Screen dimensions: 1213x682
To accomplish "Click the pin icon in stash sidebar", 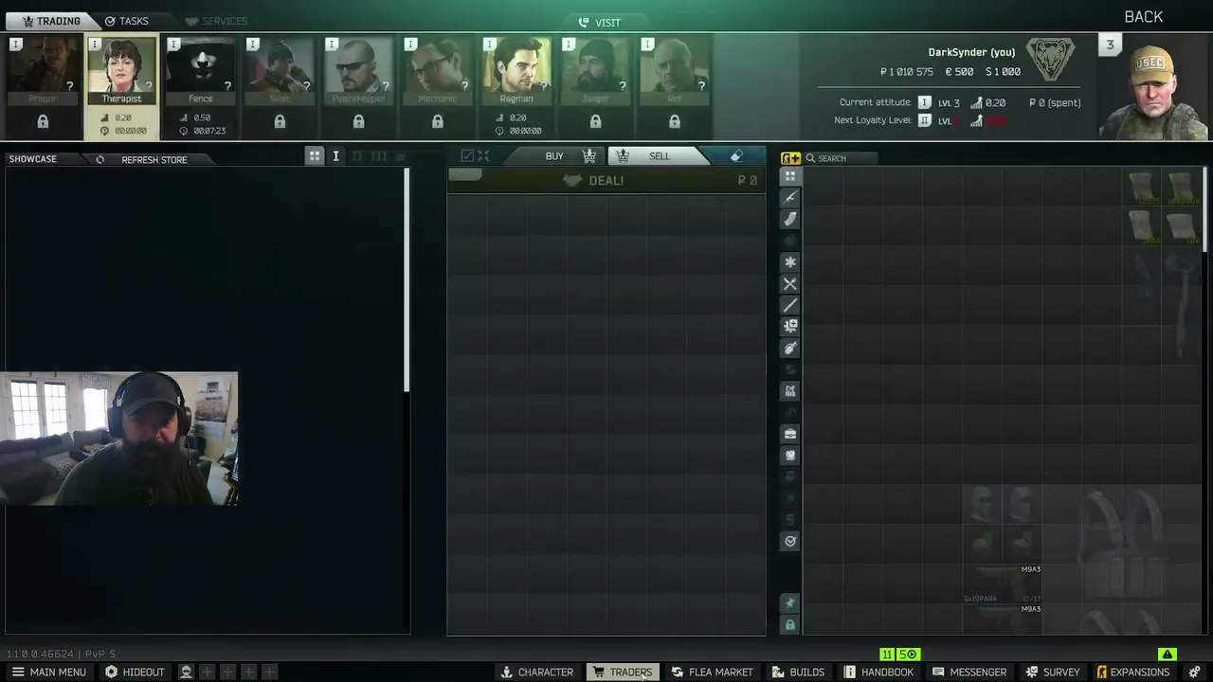I will [790, 603].
